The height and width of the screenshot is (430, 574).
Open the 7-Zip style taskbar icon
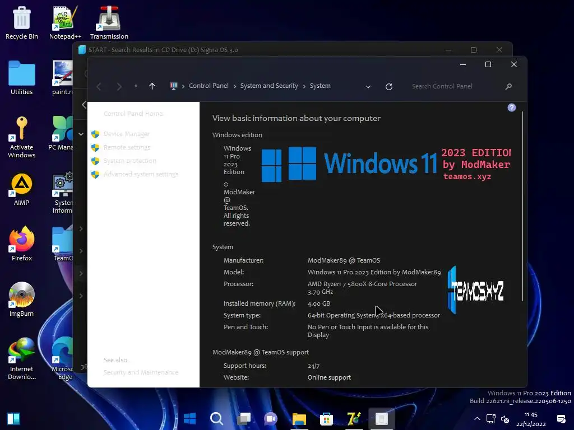pos(354,418)
